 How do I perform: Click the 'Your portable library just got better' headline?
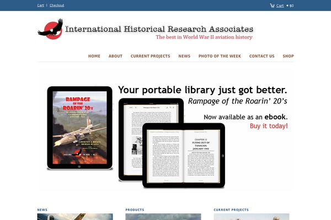click(202, 90)
